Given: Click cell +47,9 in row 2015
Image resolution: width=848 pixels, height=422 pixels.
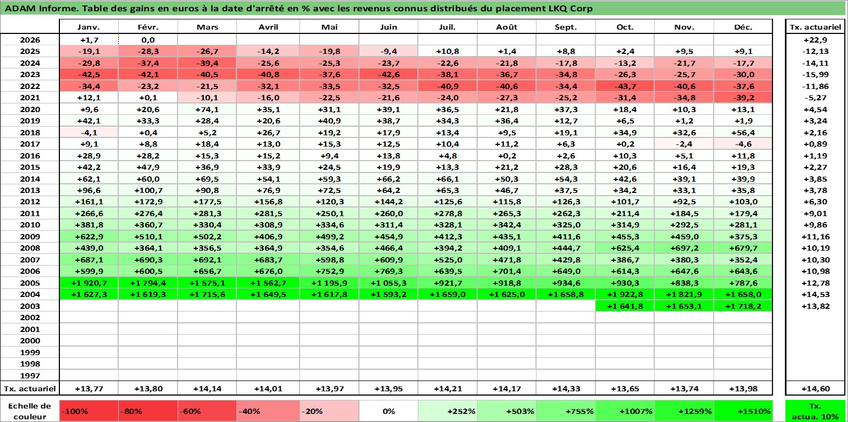Looking at the screenshot, I should (148, 167).
